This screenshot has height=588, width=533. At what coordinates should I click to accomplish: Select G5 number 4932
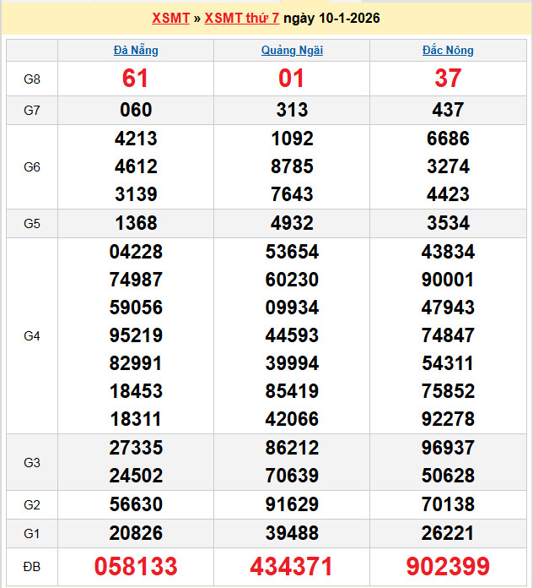(292, 223)
